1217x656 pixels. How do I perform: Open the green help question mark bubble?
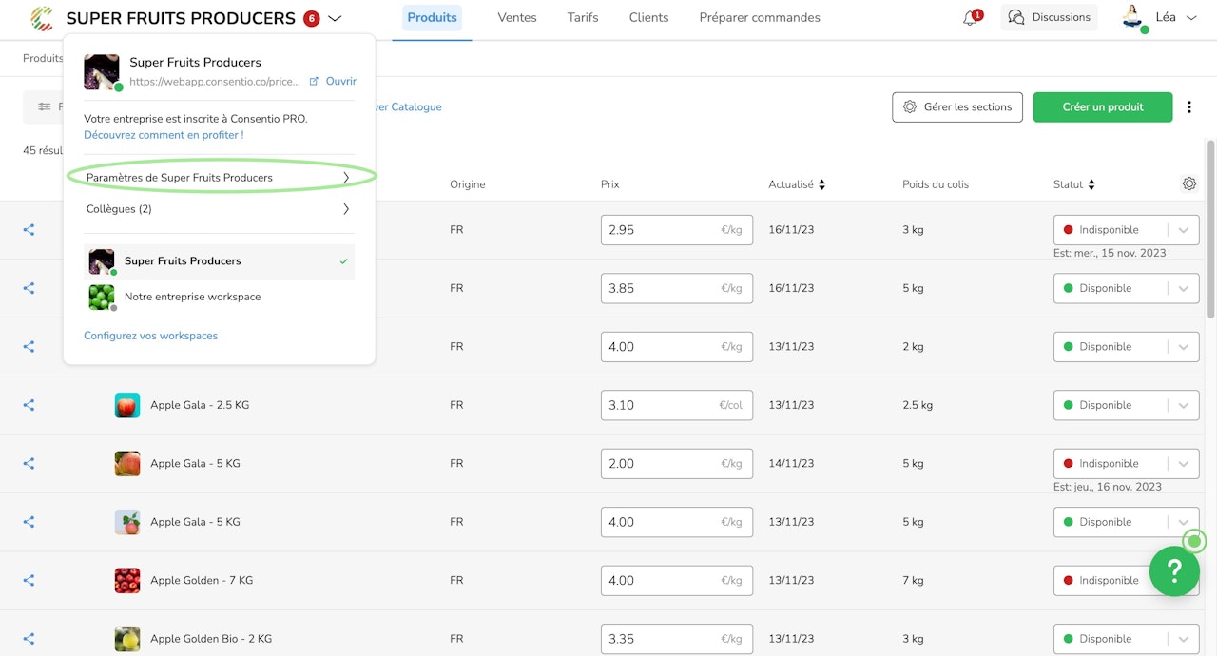(1174, 570)
